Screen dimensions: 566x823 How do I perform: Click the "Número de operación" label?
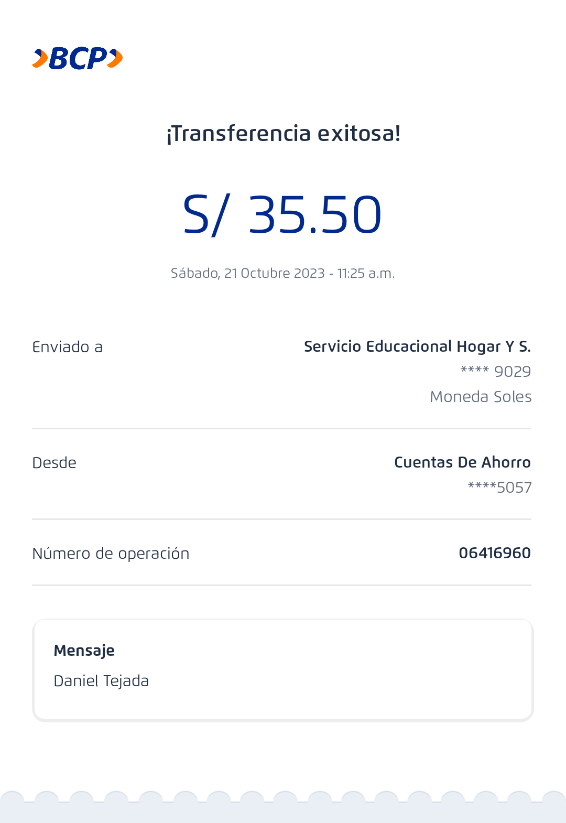coord(111,554)
